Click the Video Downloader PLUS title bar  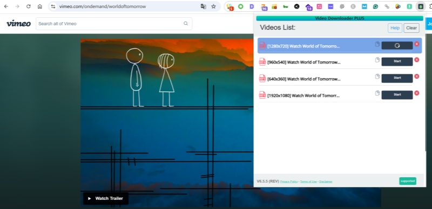click(340, 18)
